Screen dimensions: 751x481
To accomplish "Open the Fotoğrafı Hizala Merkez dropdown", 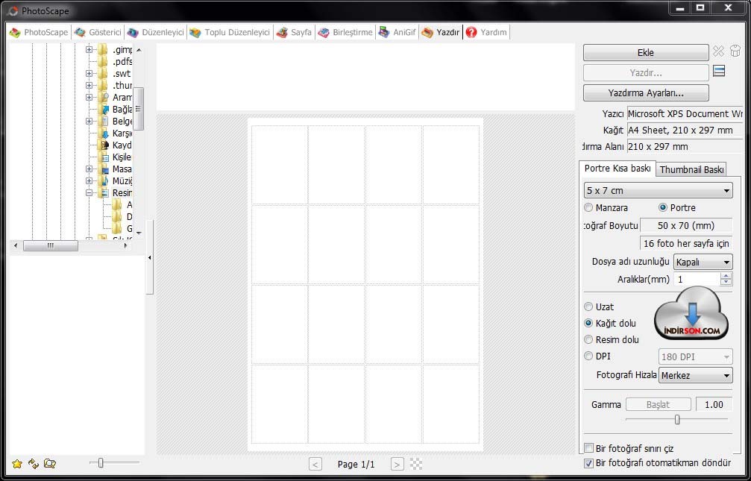I will [x=696, y=375].
